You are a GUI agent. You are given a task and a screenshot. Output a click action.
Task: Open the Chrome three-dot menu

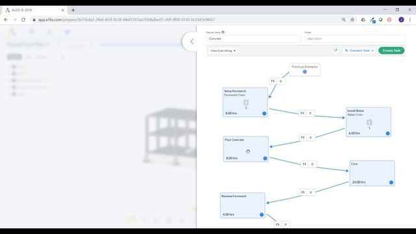click(410, 19)
